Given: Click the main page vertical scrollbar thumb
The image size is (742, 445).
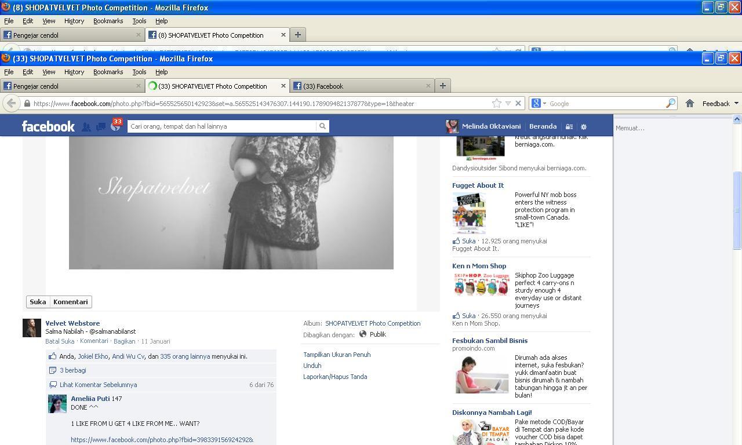Looking at the screenshot, I should [x=737, y=211].
